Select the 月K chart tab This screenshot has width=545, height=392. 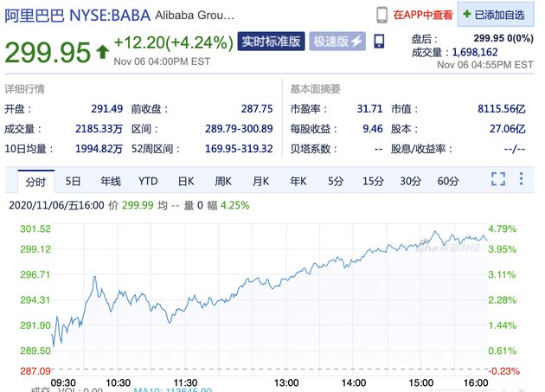point(260,181)
